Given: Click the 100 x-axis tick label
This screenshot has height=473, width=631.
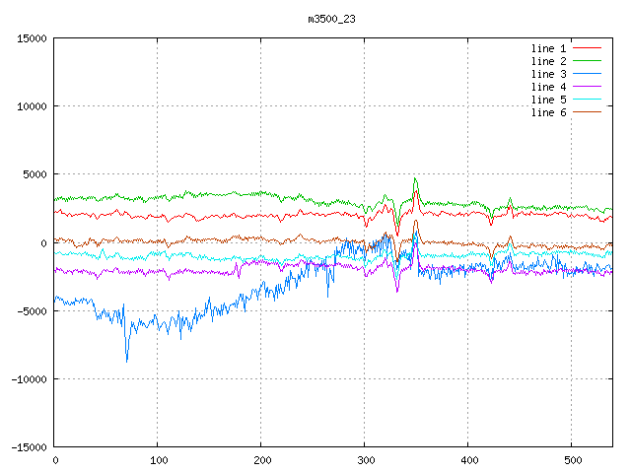Looking at the screenshot, I should (158, 459).
